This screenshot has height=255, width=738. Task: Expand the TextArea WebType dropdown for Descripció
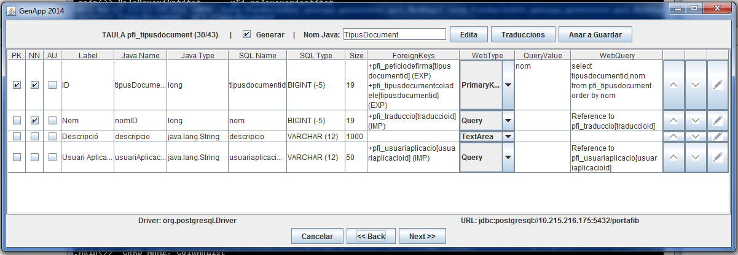(508, 136)
